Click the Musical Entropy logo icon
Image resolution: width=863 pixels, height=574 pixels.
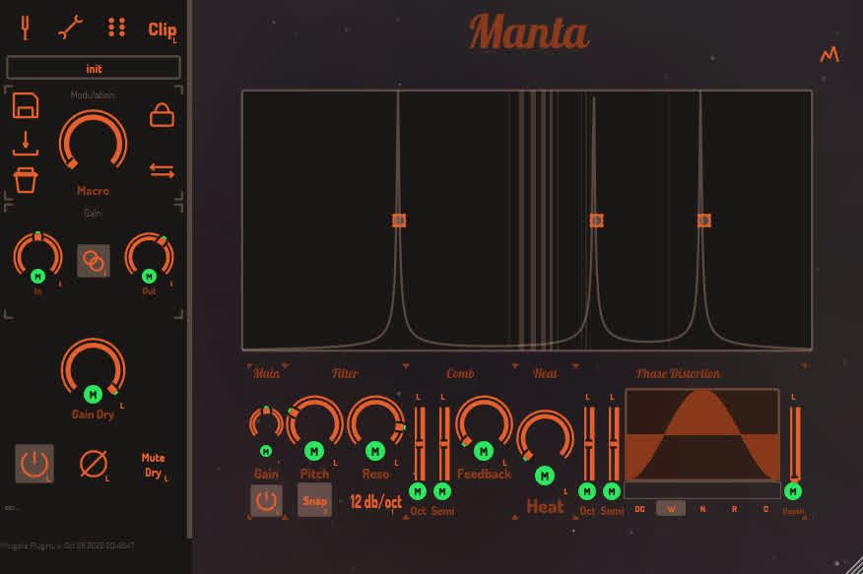(830, 54)
